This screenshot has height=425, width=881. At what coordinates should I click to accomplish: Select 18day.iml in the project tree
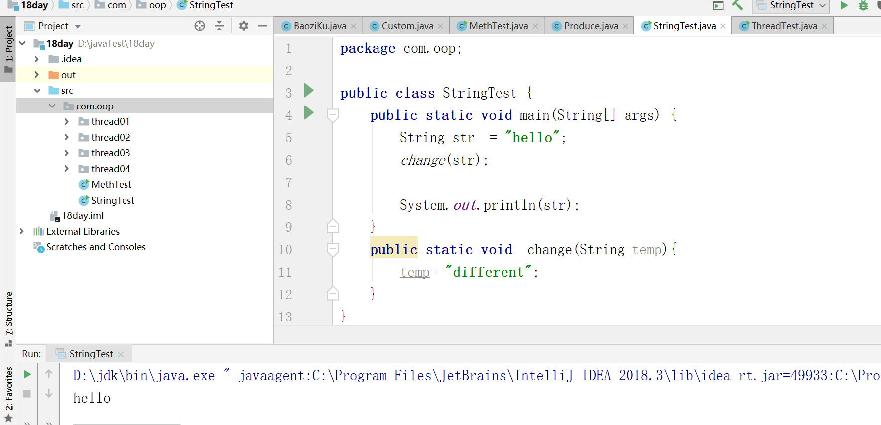82,216
